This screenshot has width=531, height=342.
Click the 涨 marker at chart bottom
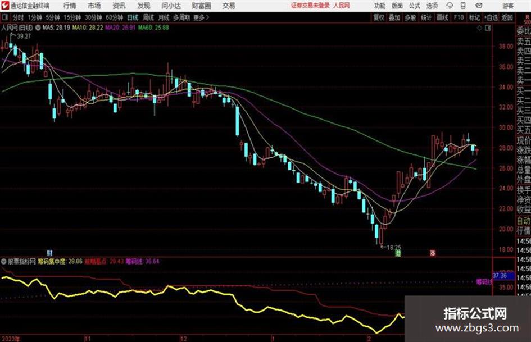pyautogui.click(x=433, y=253)
